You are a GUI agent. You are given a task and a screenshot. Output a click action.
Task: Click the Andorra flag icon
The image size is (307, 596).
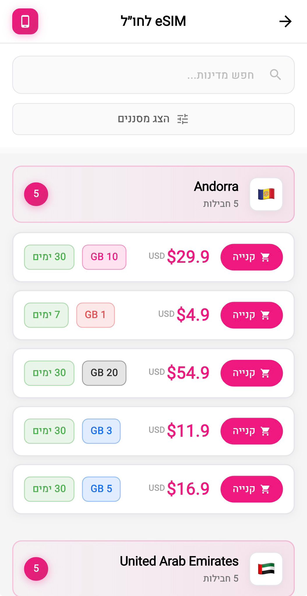(266, 194)
